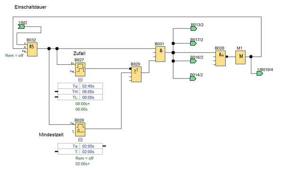Collapse the parameter box under B027
This screenshot has width=284, height=173.
coord(80,79)
